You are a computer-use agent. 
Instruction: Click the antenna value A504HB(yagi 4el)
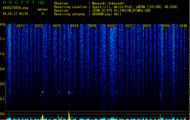pyautogui.click(x=107, y=14)
